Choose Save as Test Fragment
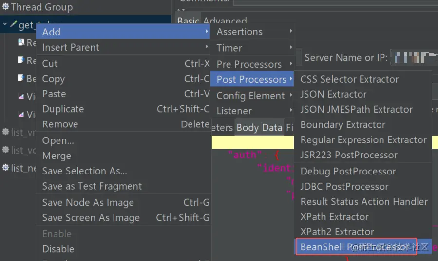The width and height of the screenshot is (438, 261). click(x=123, y=186)
